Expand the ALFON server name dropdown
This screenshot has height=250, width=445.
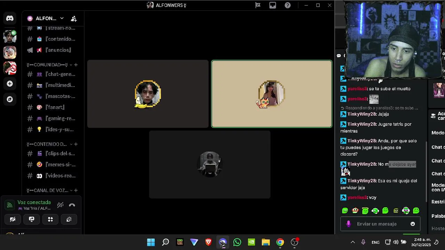pyautogui.click(x=62, y=18)
